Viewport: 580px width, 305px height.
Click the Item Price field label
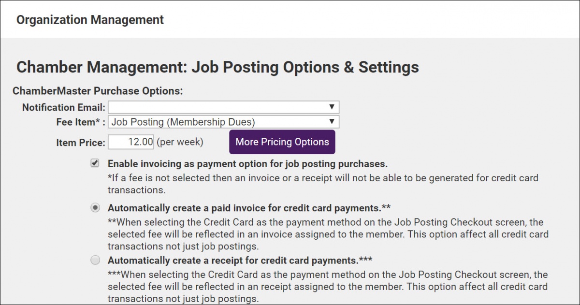point(80,143)
